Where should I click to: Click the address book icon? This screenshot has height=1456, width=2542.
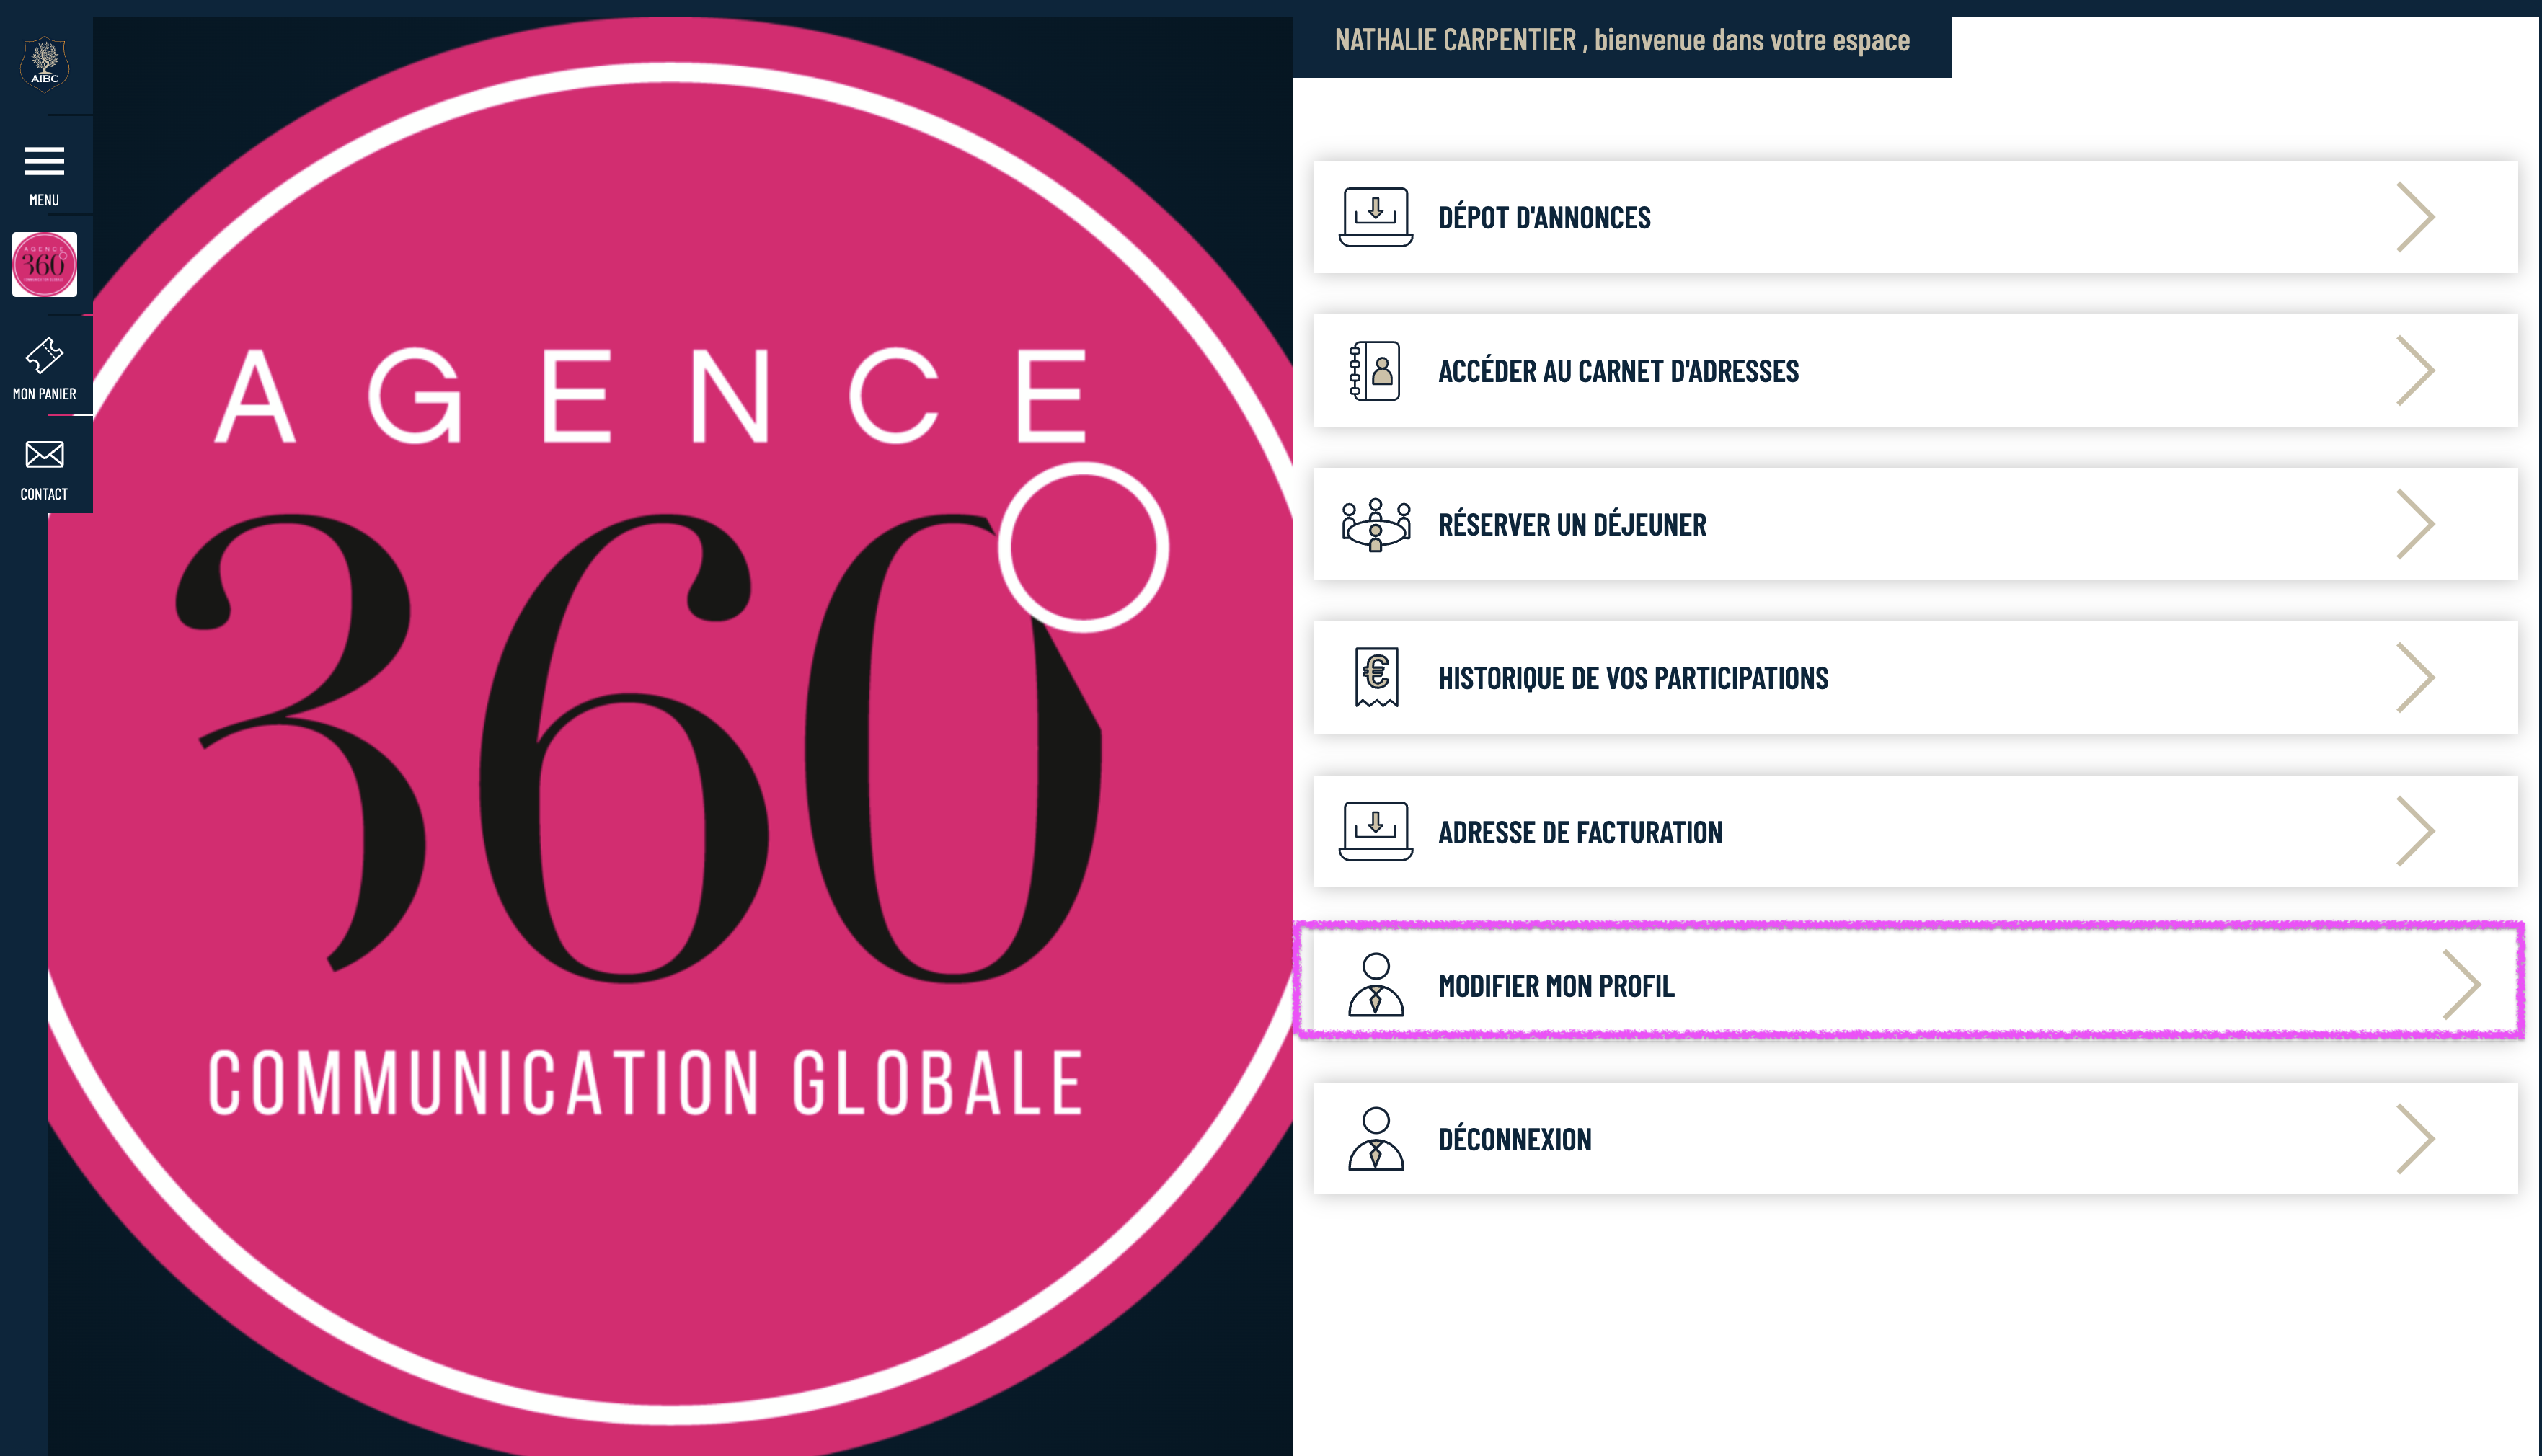click(1375, 371)
